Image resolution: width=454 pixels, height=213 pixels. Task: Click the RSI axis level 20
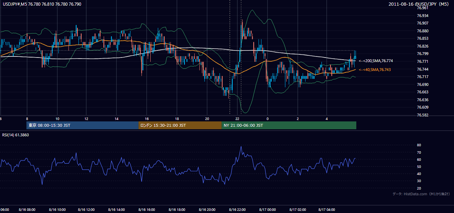coord(419,188)
